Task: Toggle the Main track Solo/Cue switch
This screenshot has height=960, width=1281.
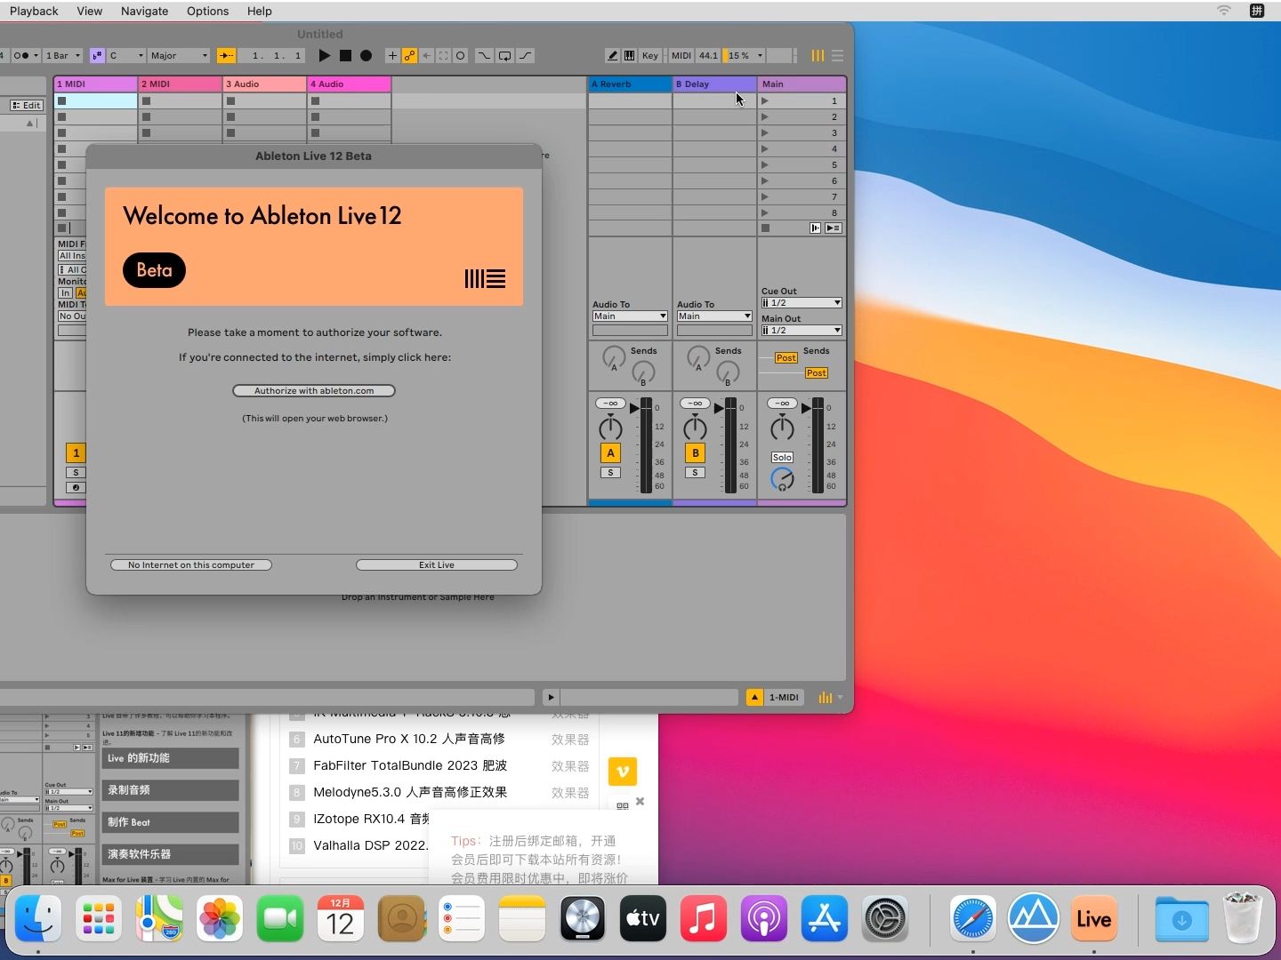Action: [782, 457]
